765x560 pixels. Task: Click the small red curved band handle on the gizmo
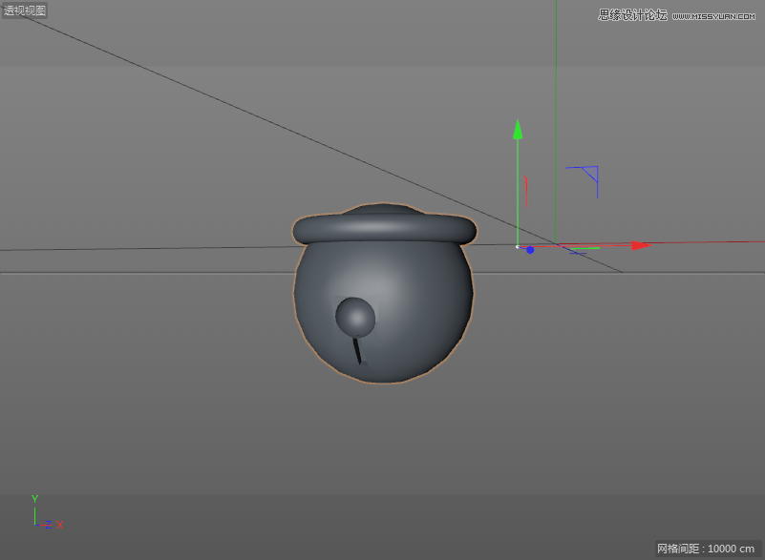tap(526, 189)
